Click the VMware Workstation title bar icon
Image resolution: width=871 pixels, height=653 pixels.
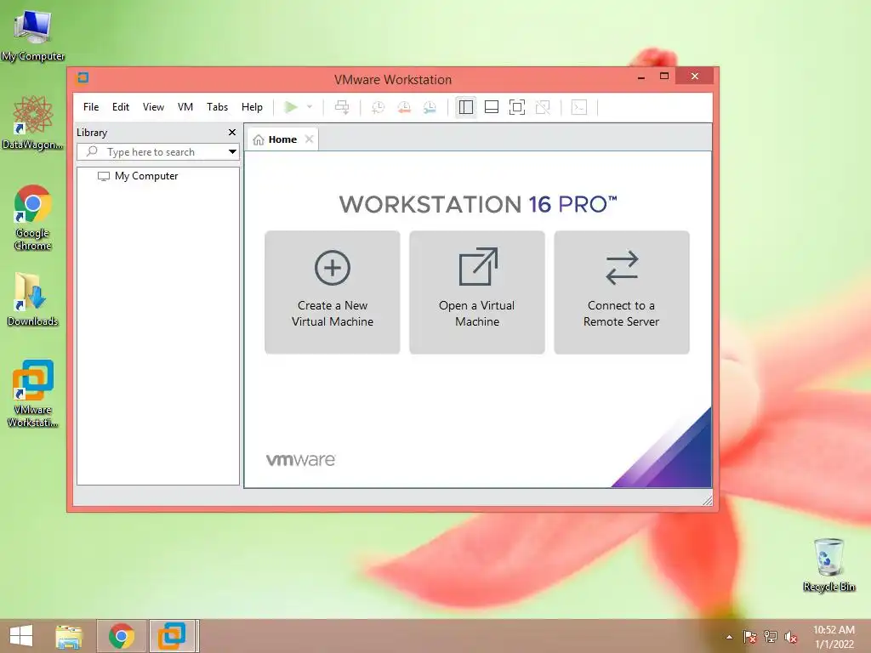[83, 77]
